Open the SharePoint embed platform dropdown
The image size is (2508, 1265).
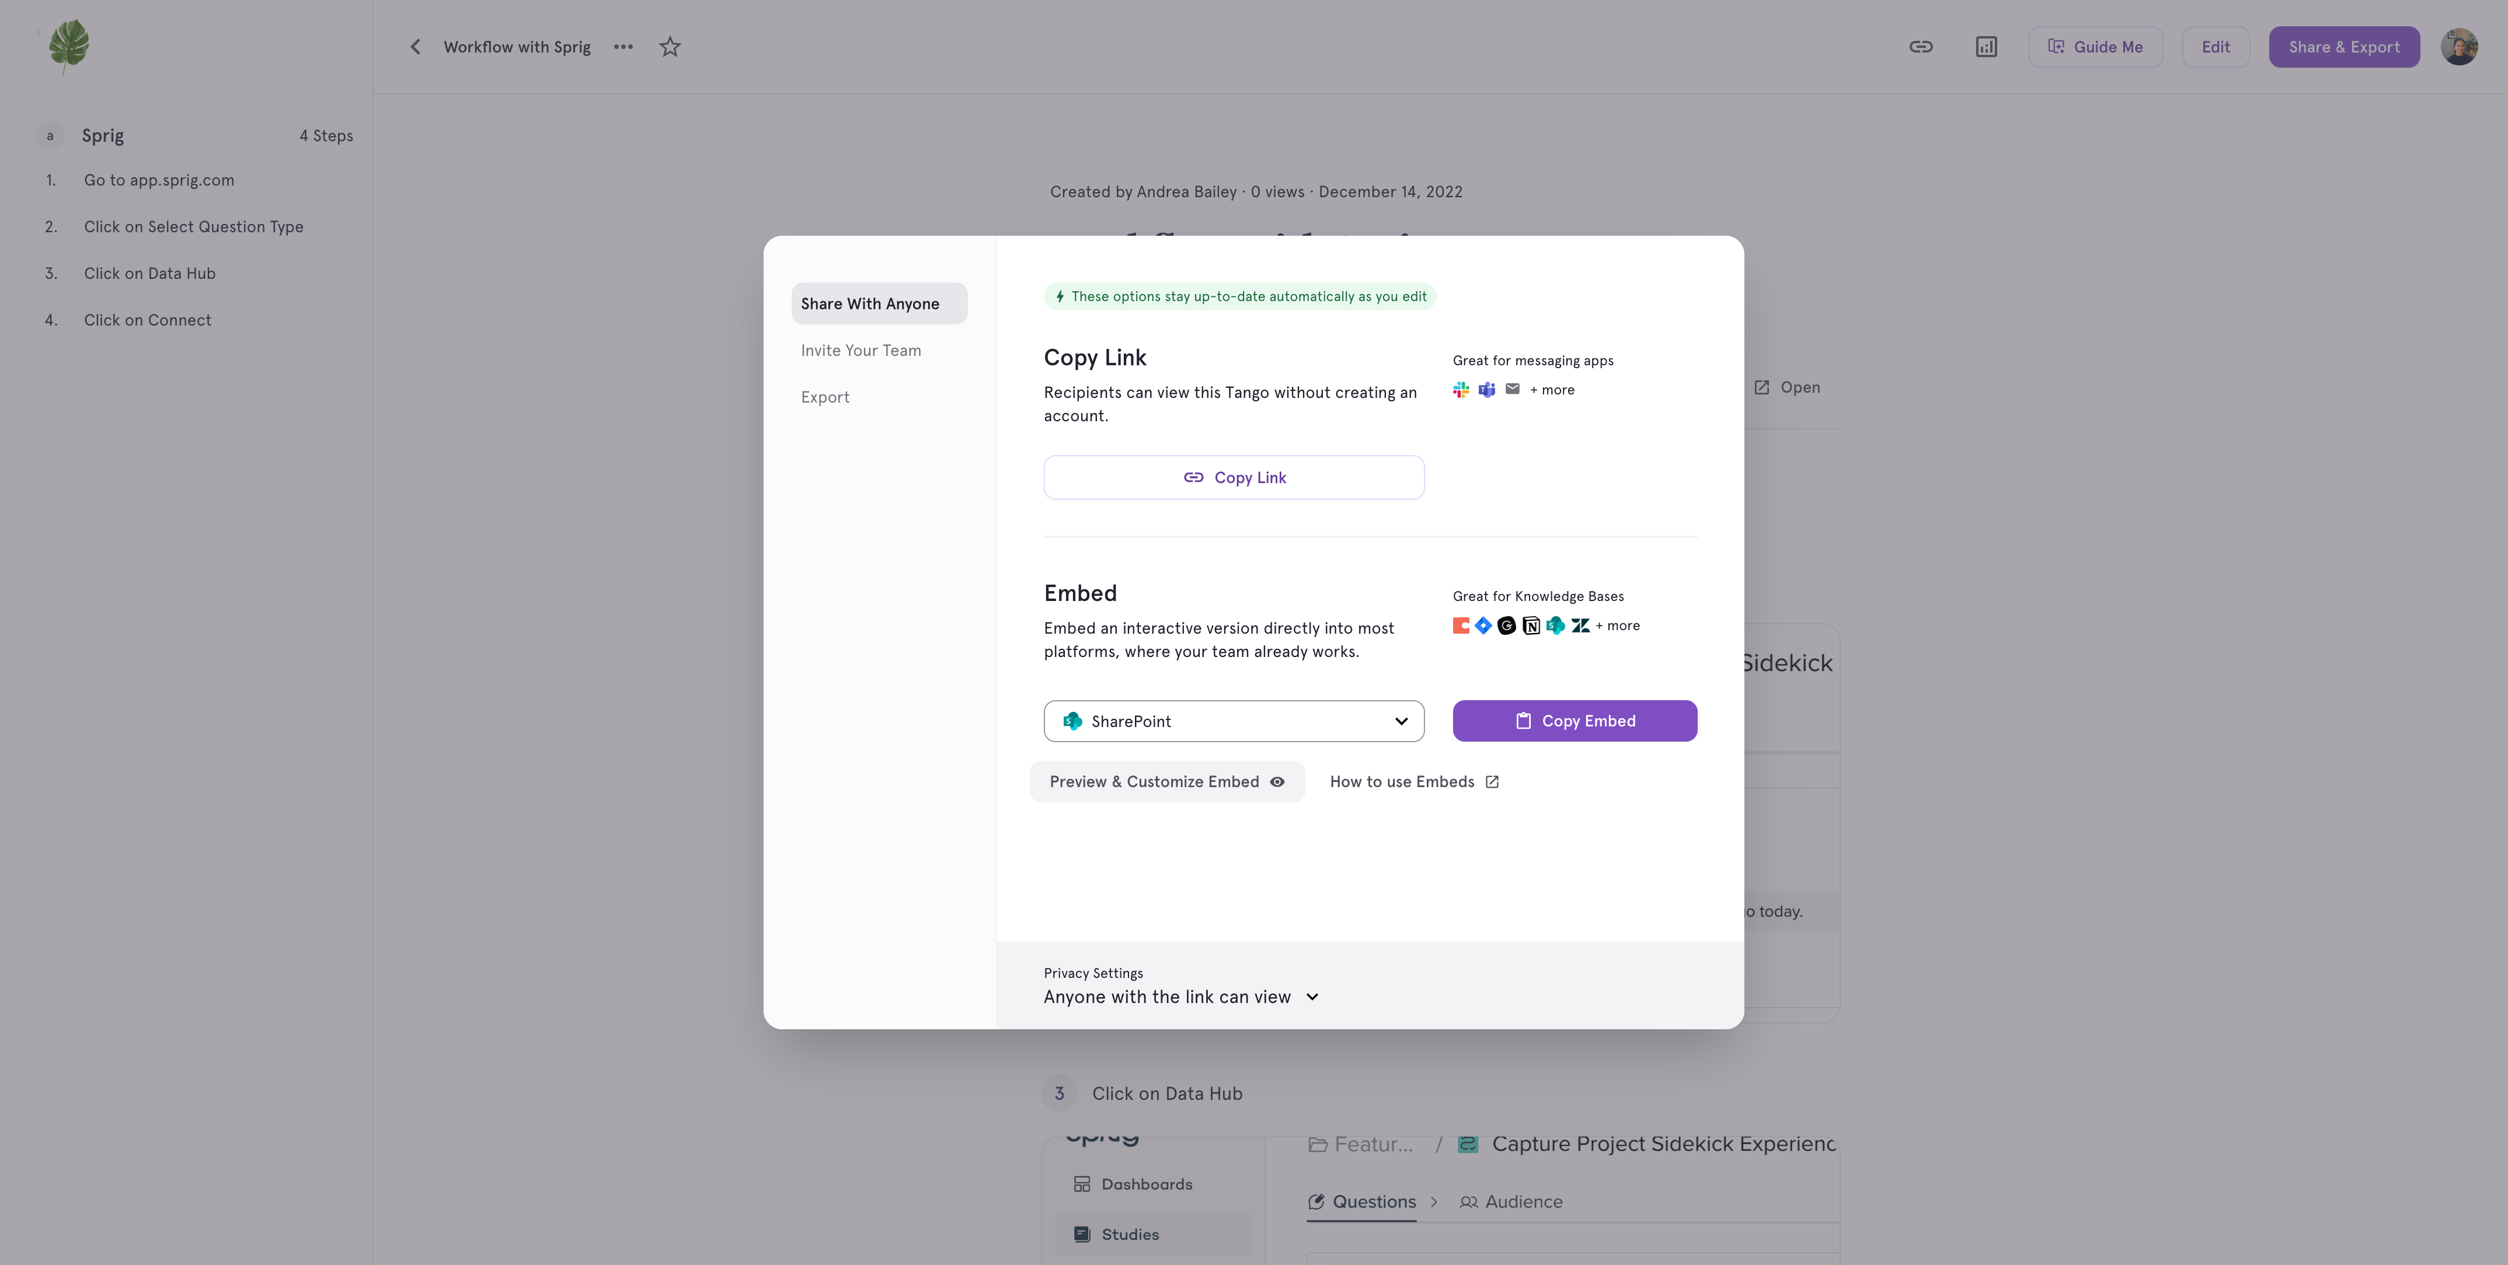tap(1234, 721)
